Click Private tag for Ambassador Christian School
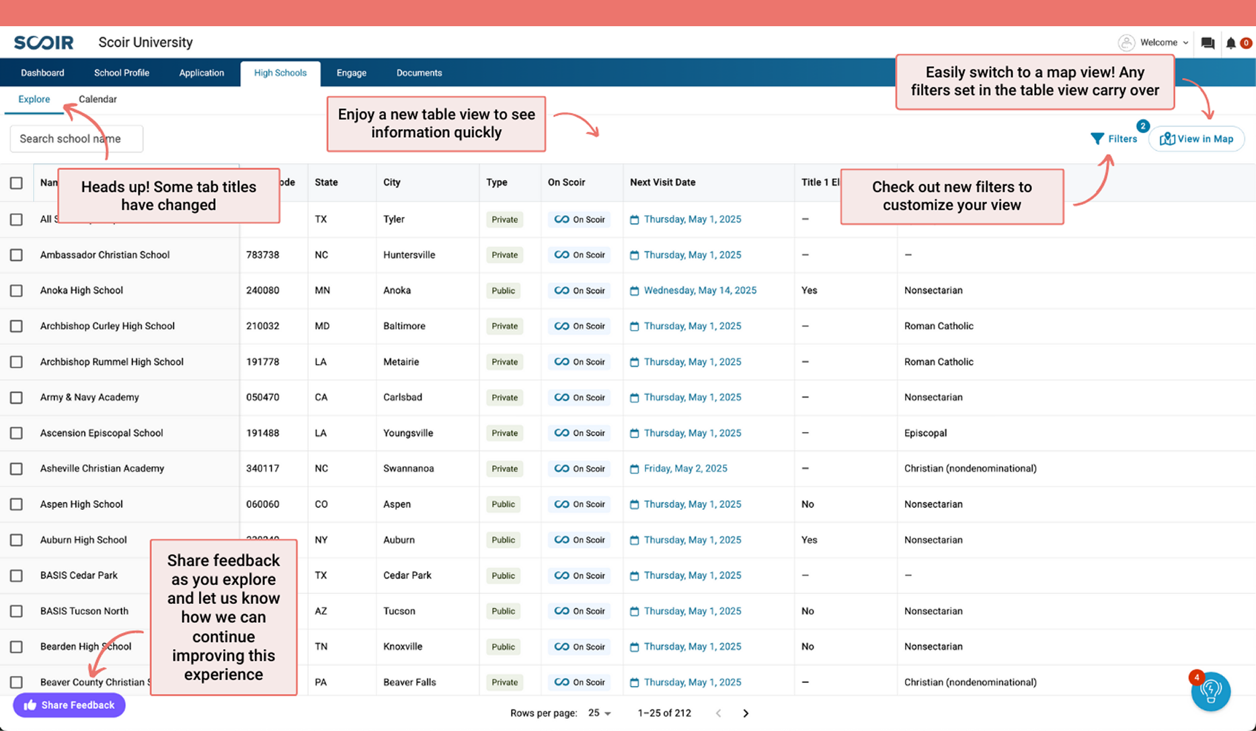 504,255
